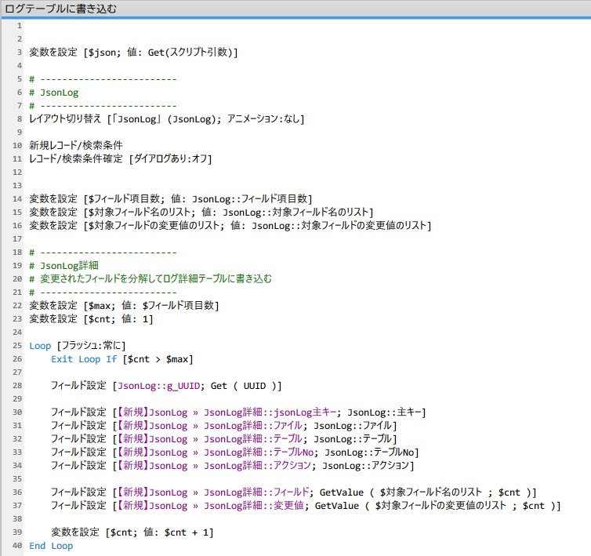
Task: Click the Exit Loop If step
Action: (121, 359)
